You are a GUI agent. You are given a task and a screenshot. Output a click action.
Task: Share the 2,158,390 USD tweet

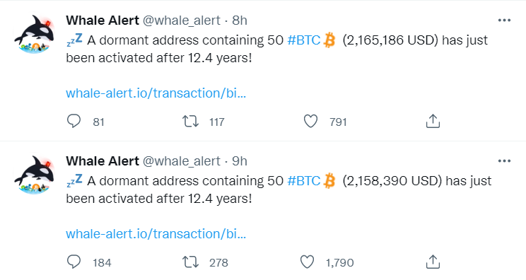(x=433, y=262)
